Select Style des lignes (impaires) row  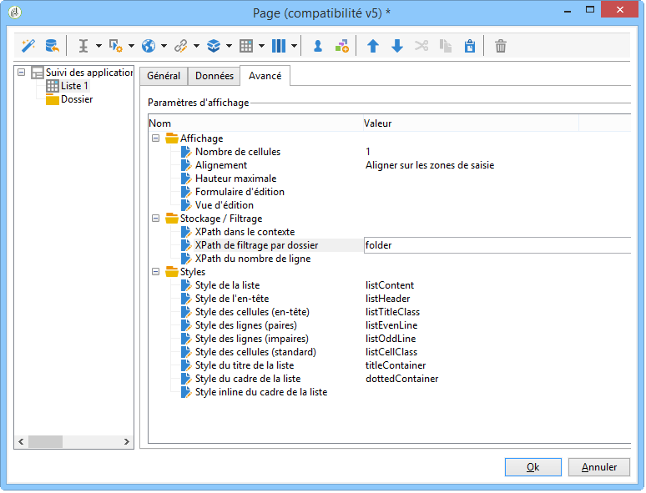pos(252,339)
